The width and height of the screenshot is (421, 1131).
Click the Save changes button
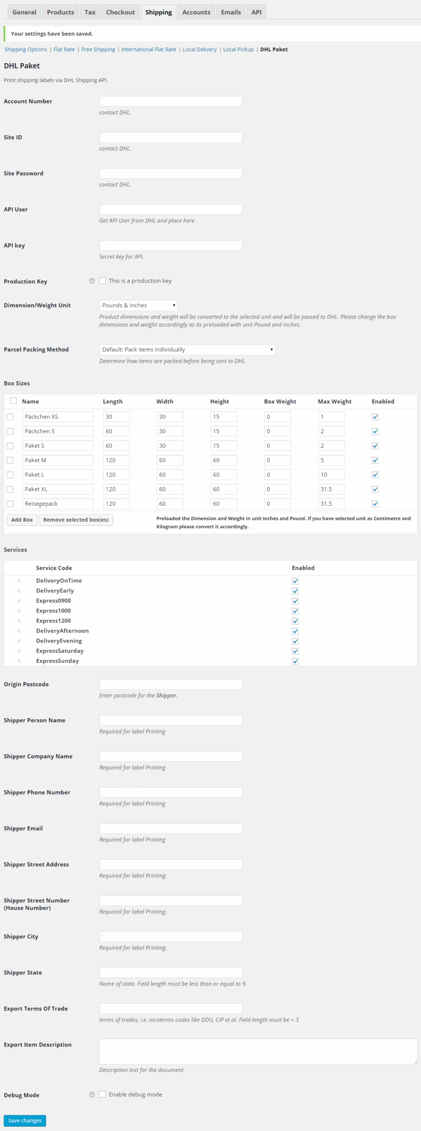click(x=25, y=1121)
